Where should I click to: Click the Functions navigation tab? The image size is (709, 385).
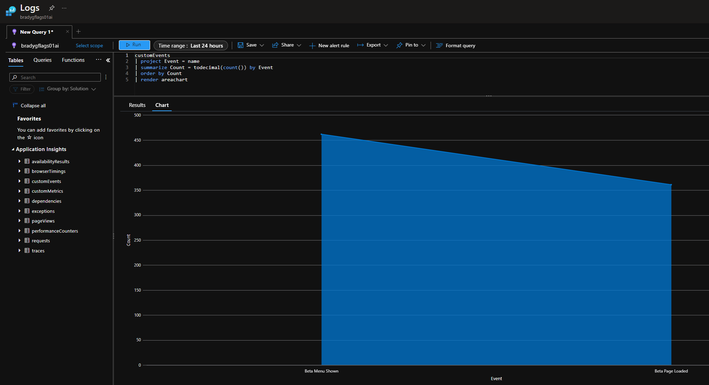click(73, 59)
